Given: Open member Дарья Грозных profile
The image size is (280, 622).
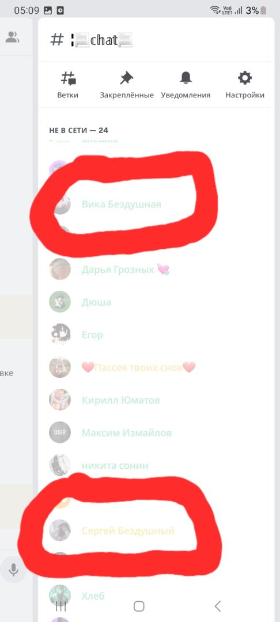Looking at the screenshot, I should click(157, 270).
